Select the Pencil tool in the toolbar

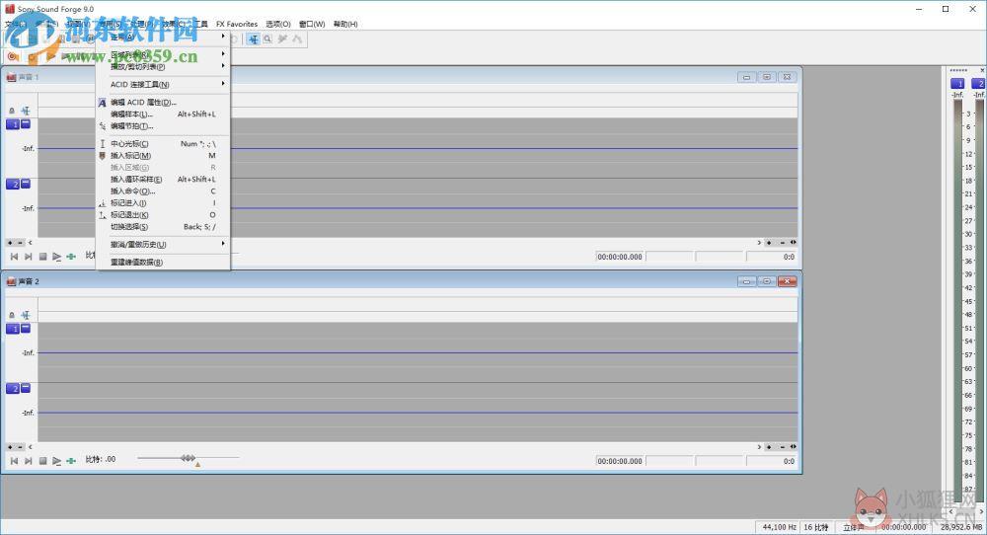pos(282,39)
